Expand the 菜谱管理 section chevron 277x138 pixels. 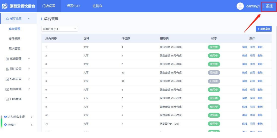pos(29,59)
